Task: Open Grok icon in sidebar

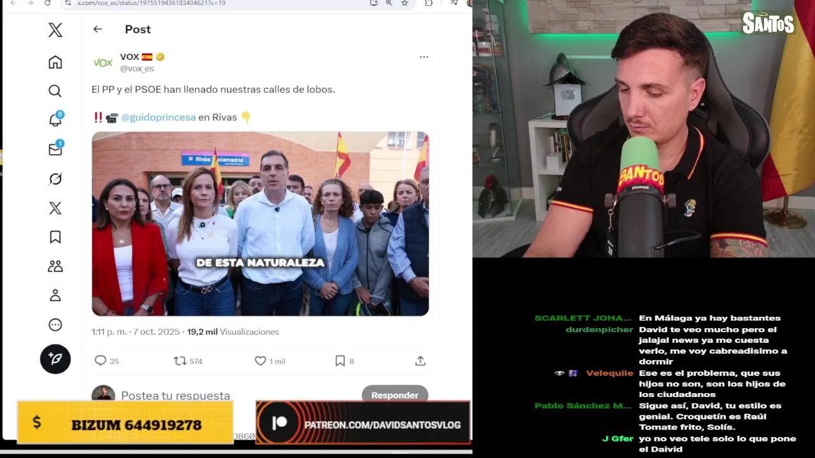Action: coord(55,179)
